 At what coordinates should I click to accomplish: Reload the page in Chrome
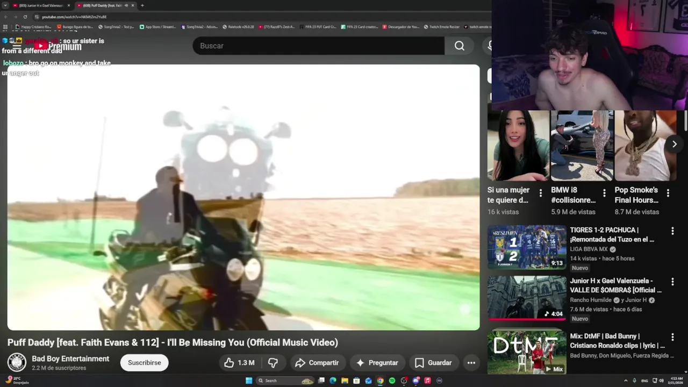click(x=25, y=17)
